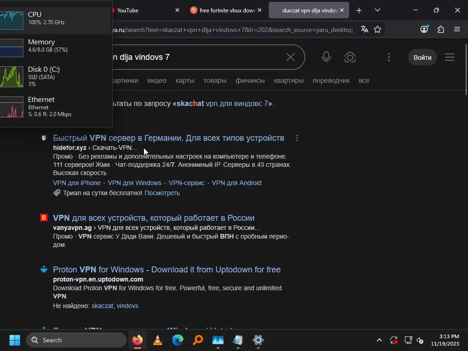Switch to the переводчик search category
Screen dimensions: 468x351
[x=331, y=80]
